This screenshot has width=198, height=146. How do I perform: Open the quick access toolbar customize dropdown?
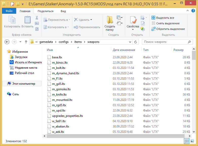click(x=23, y=4)
